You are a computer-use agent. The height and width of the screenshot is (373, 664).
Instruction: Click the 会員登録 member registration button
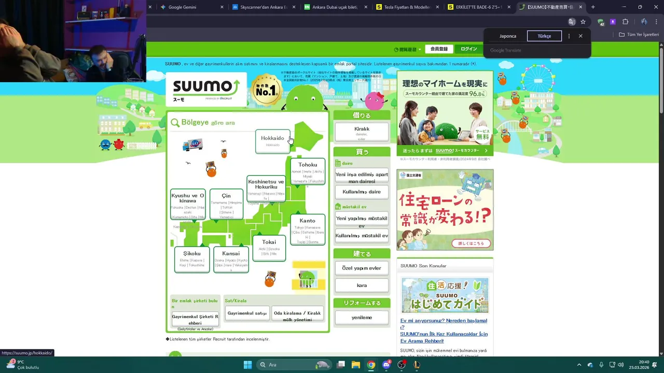439,49
